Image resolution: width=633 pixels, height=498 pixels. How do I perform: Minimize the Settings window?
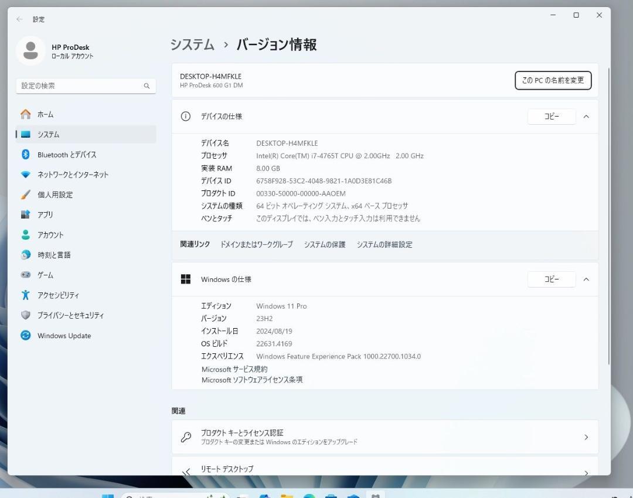pos(553,15)
